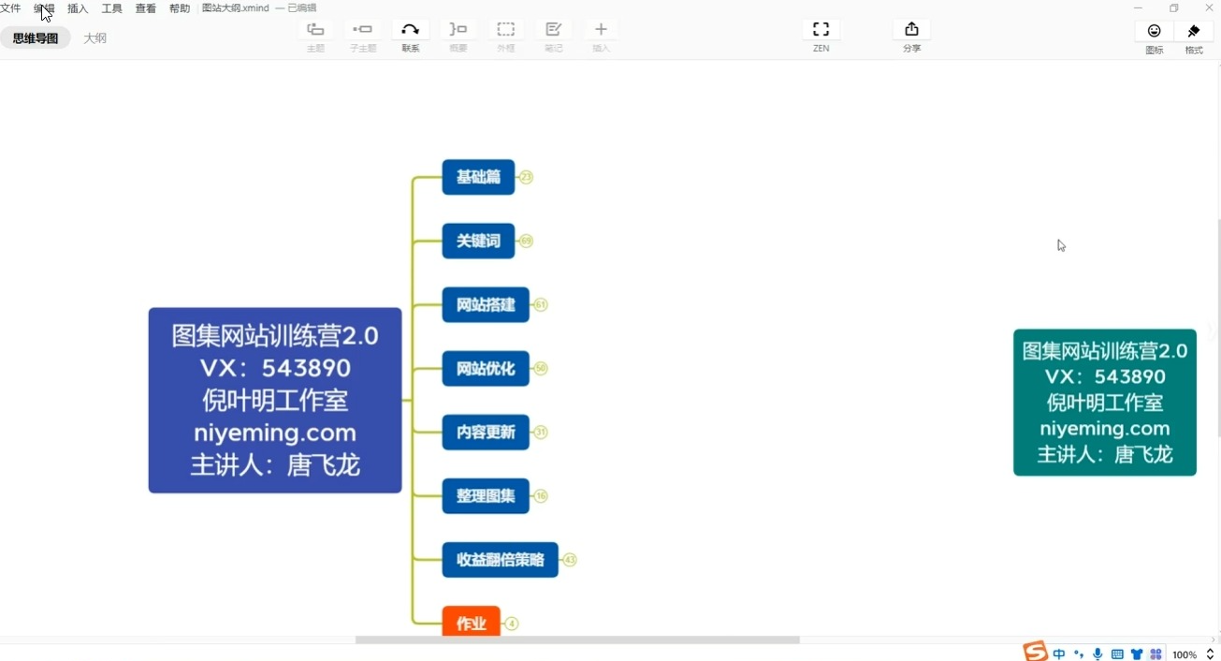This screenshot has width=1221, height=661.
Task: Expand 收益翻倍策略 branch with 43 subtopics
Action: click(570, 560)
